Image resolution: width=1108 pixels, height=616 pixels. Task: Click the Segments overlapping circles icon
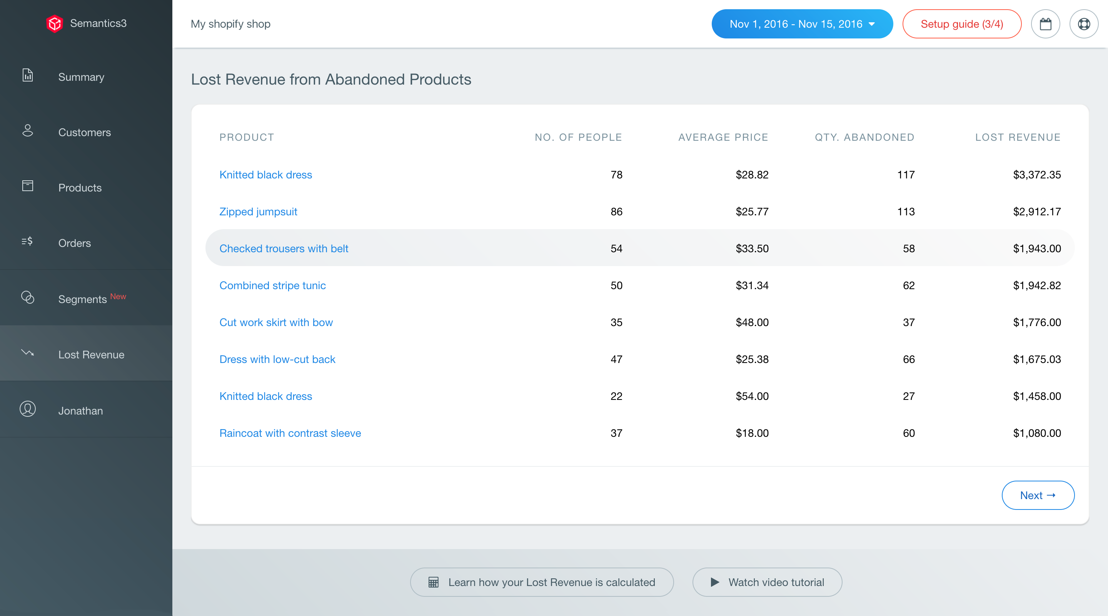pos(28,298)
